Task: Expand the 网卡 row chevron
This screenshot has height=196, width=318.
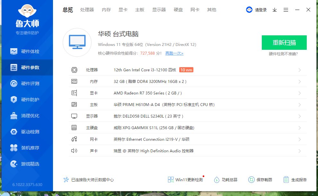Action: click(300, 139)
